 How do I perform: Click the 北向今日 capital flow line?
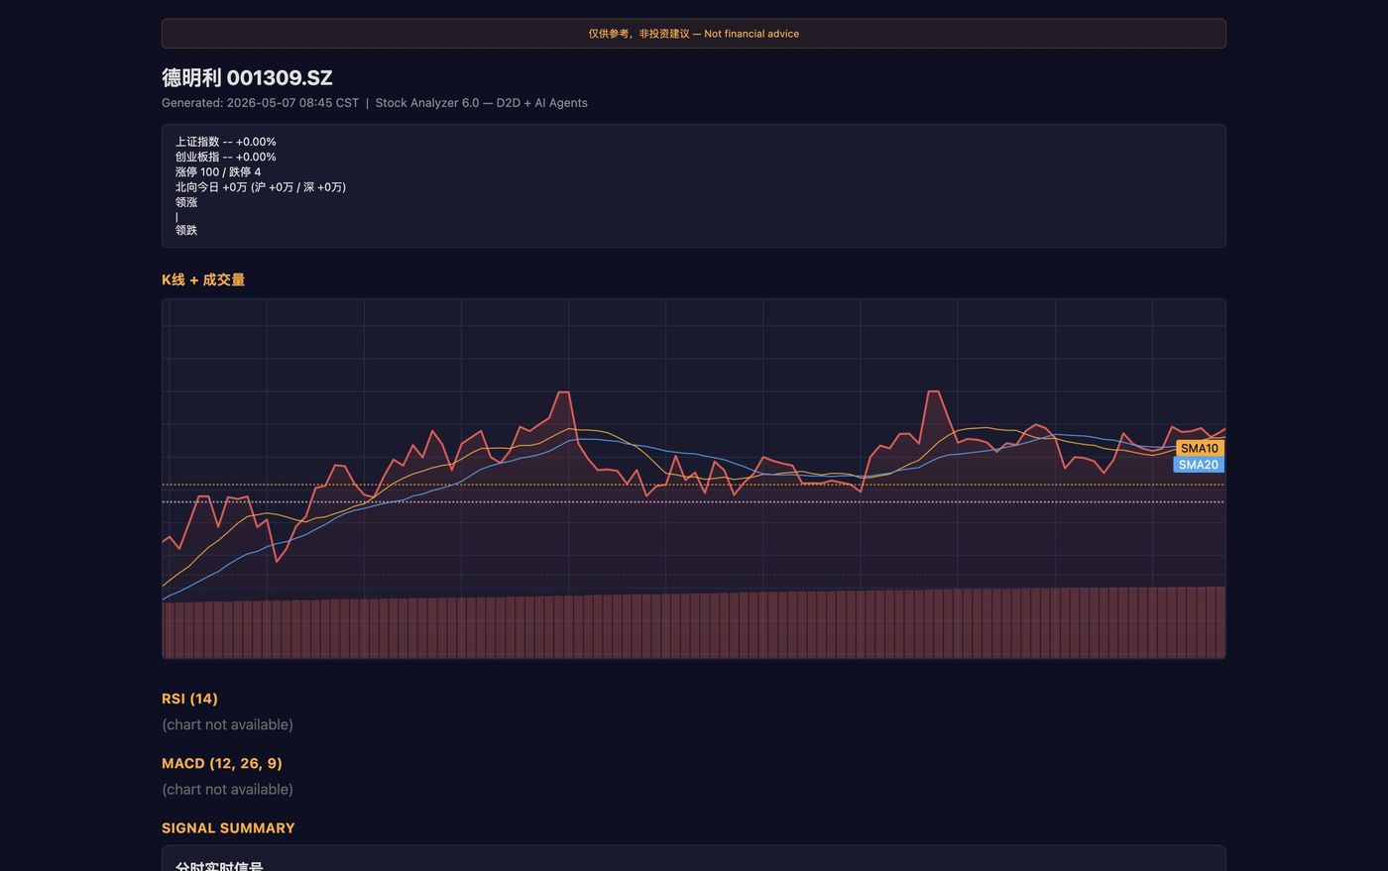click(261, 186)
